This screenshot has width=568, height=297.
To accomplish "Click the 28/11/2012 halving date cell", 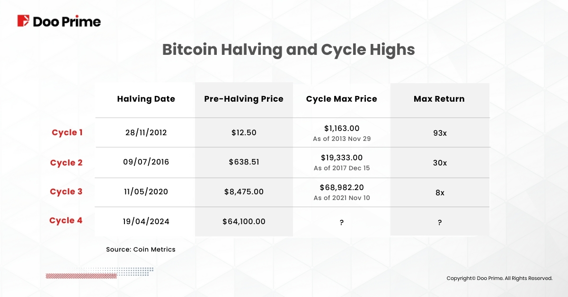I will click(146, 133).
